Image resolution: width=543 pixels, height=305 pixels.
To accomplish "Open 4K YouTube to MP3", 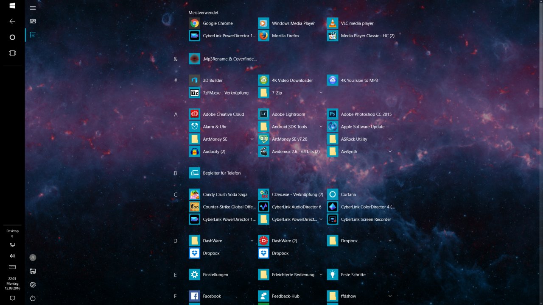I will click(360, 80).
